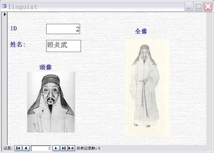Click the 姓名: label
The width and height of the screenshot is (214, 153).
point(18,44)
